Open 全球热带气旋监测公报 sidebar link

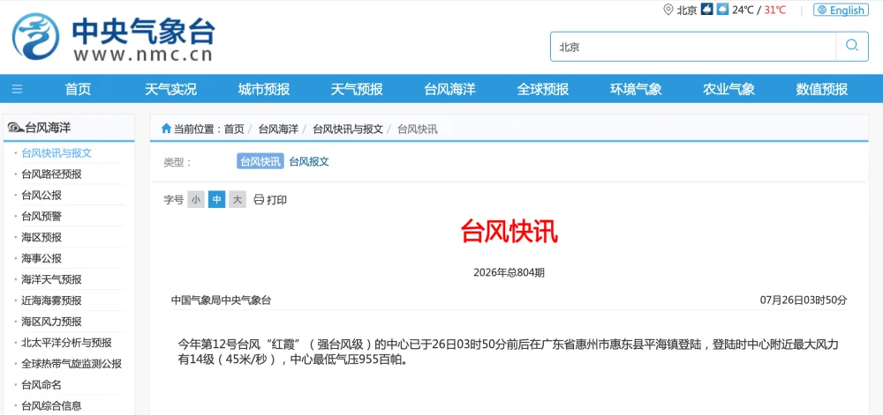[x=72, y=364]
